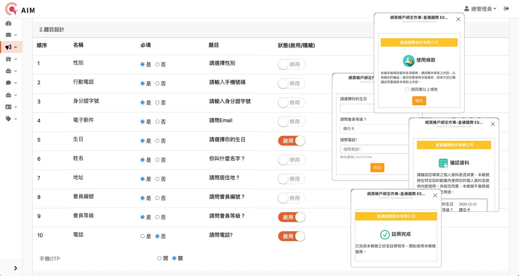Enable the 會員編號 status toggle
The image size is (519, 276).
292,198
